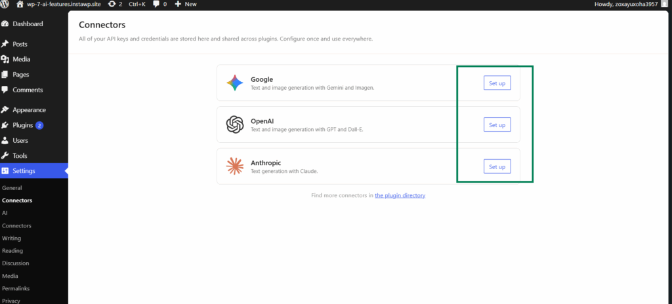This screenshot has height=304, width=672.
Task: Open the Discussion settings submenu item
Action: [16, 263]
